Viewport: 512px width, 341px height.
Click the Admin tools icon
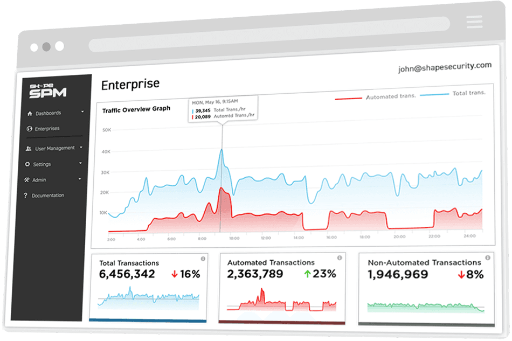(x=27, y=179)
